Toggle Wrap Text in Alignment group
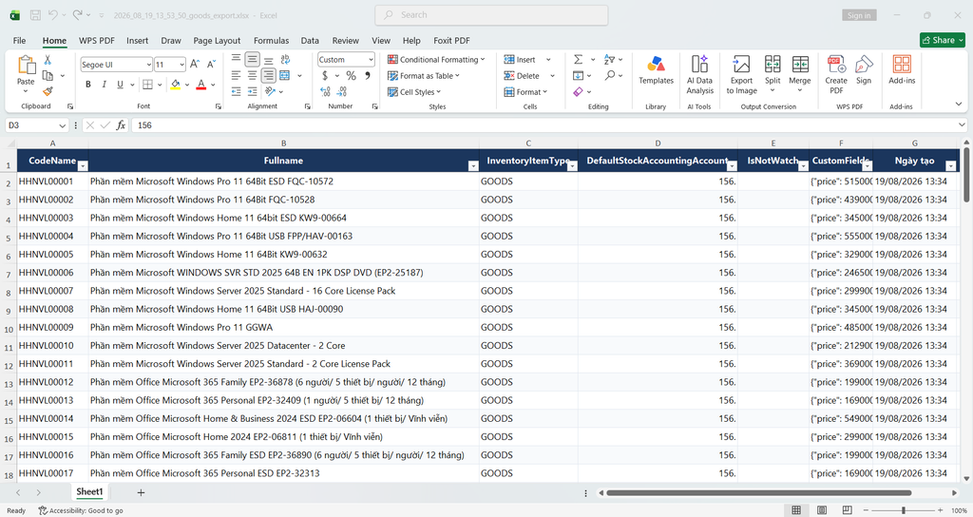 (x=285, y=60)
